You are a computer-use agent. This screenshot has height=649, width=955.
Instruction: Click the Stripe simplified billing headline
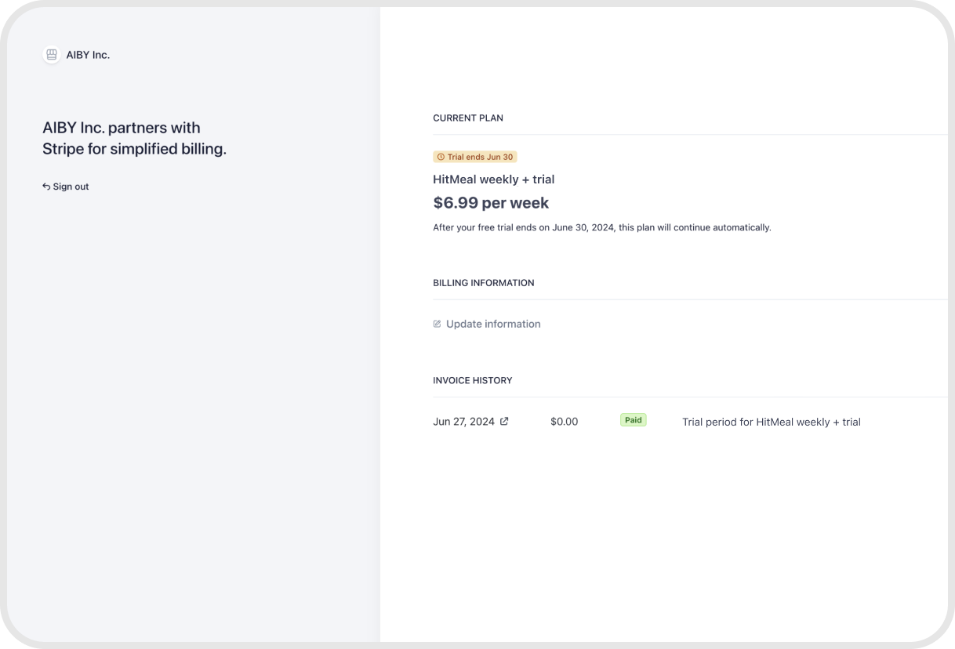pyautogui.click(x=134, y=138)
